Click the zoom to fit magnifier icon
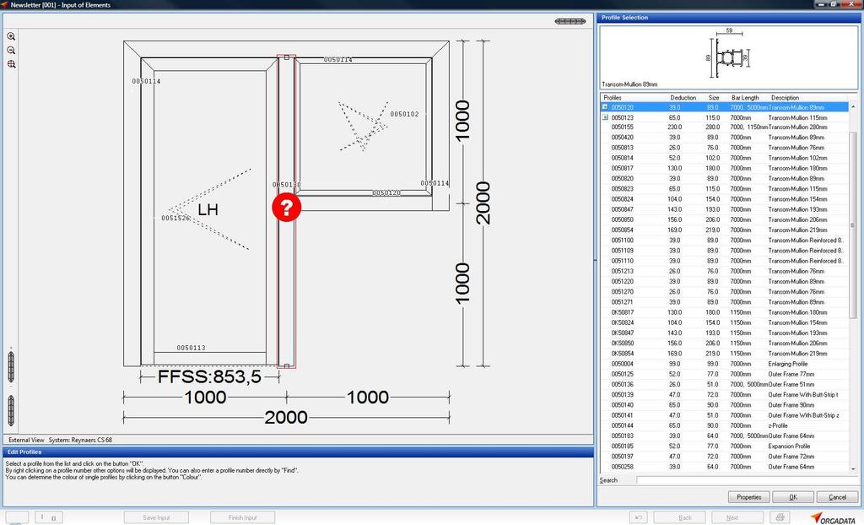This screenshot has width=864, height=525. click(11, 64)
